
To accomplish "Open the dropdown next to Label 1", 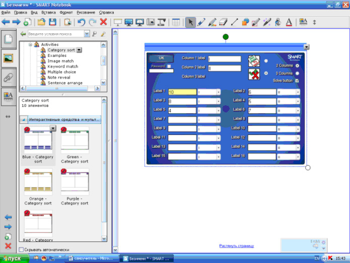I will pos(218,92).
